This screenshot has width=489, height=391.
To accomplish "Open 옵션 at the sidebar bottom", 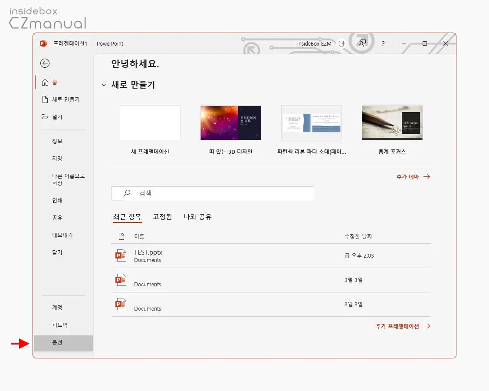I will (x=63, y=343).
